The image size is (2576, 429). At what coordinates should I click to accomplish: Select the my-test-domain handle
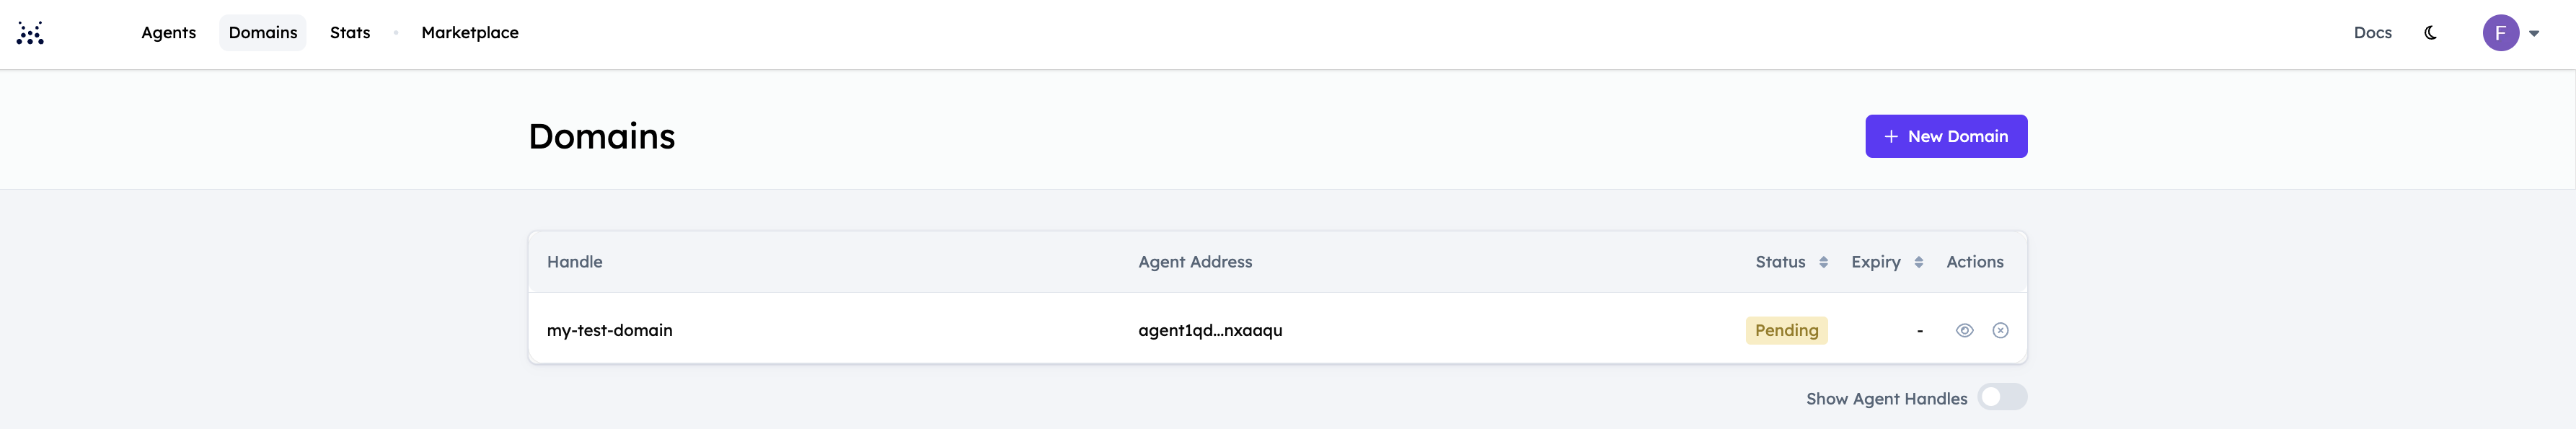point(609,330)
